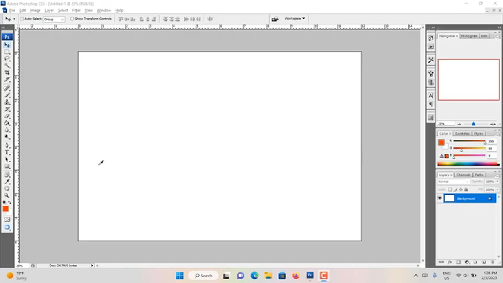503x283 pixels.
Task: Select the Notes tool
Action: (x=7, y=175)
